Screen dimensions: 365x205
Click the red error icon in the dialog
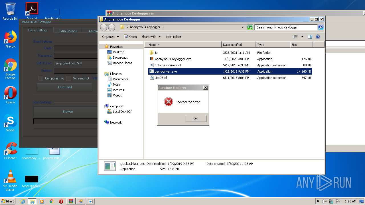[169, 102]
